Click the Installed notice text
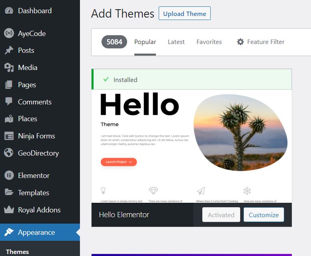The image size is (311, 256). click(126, 80)
